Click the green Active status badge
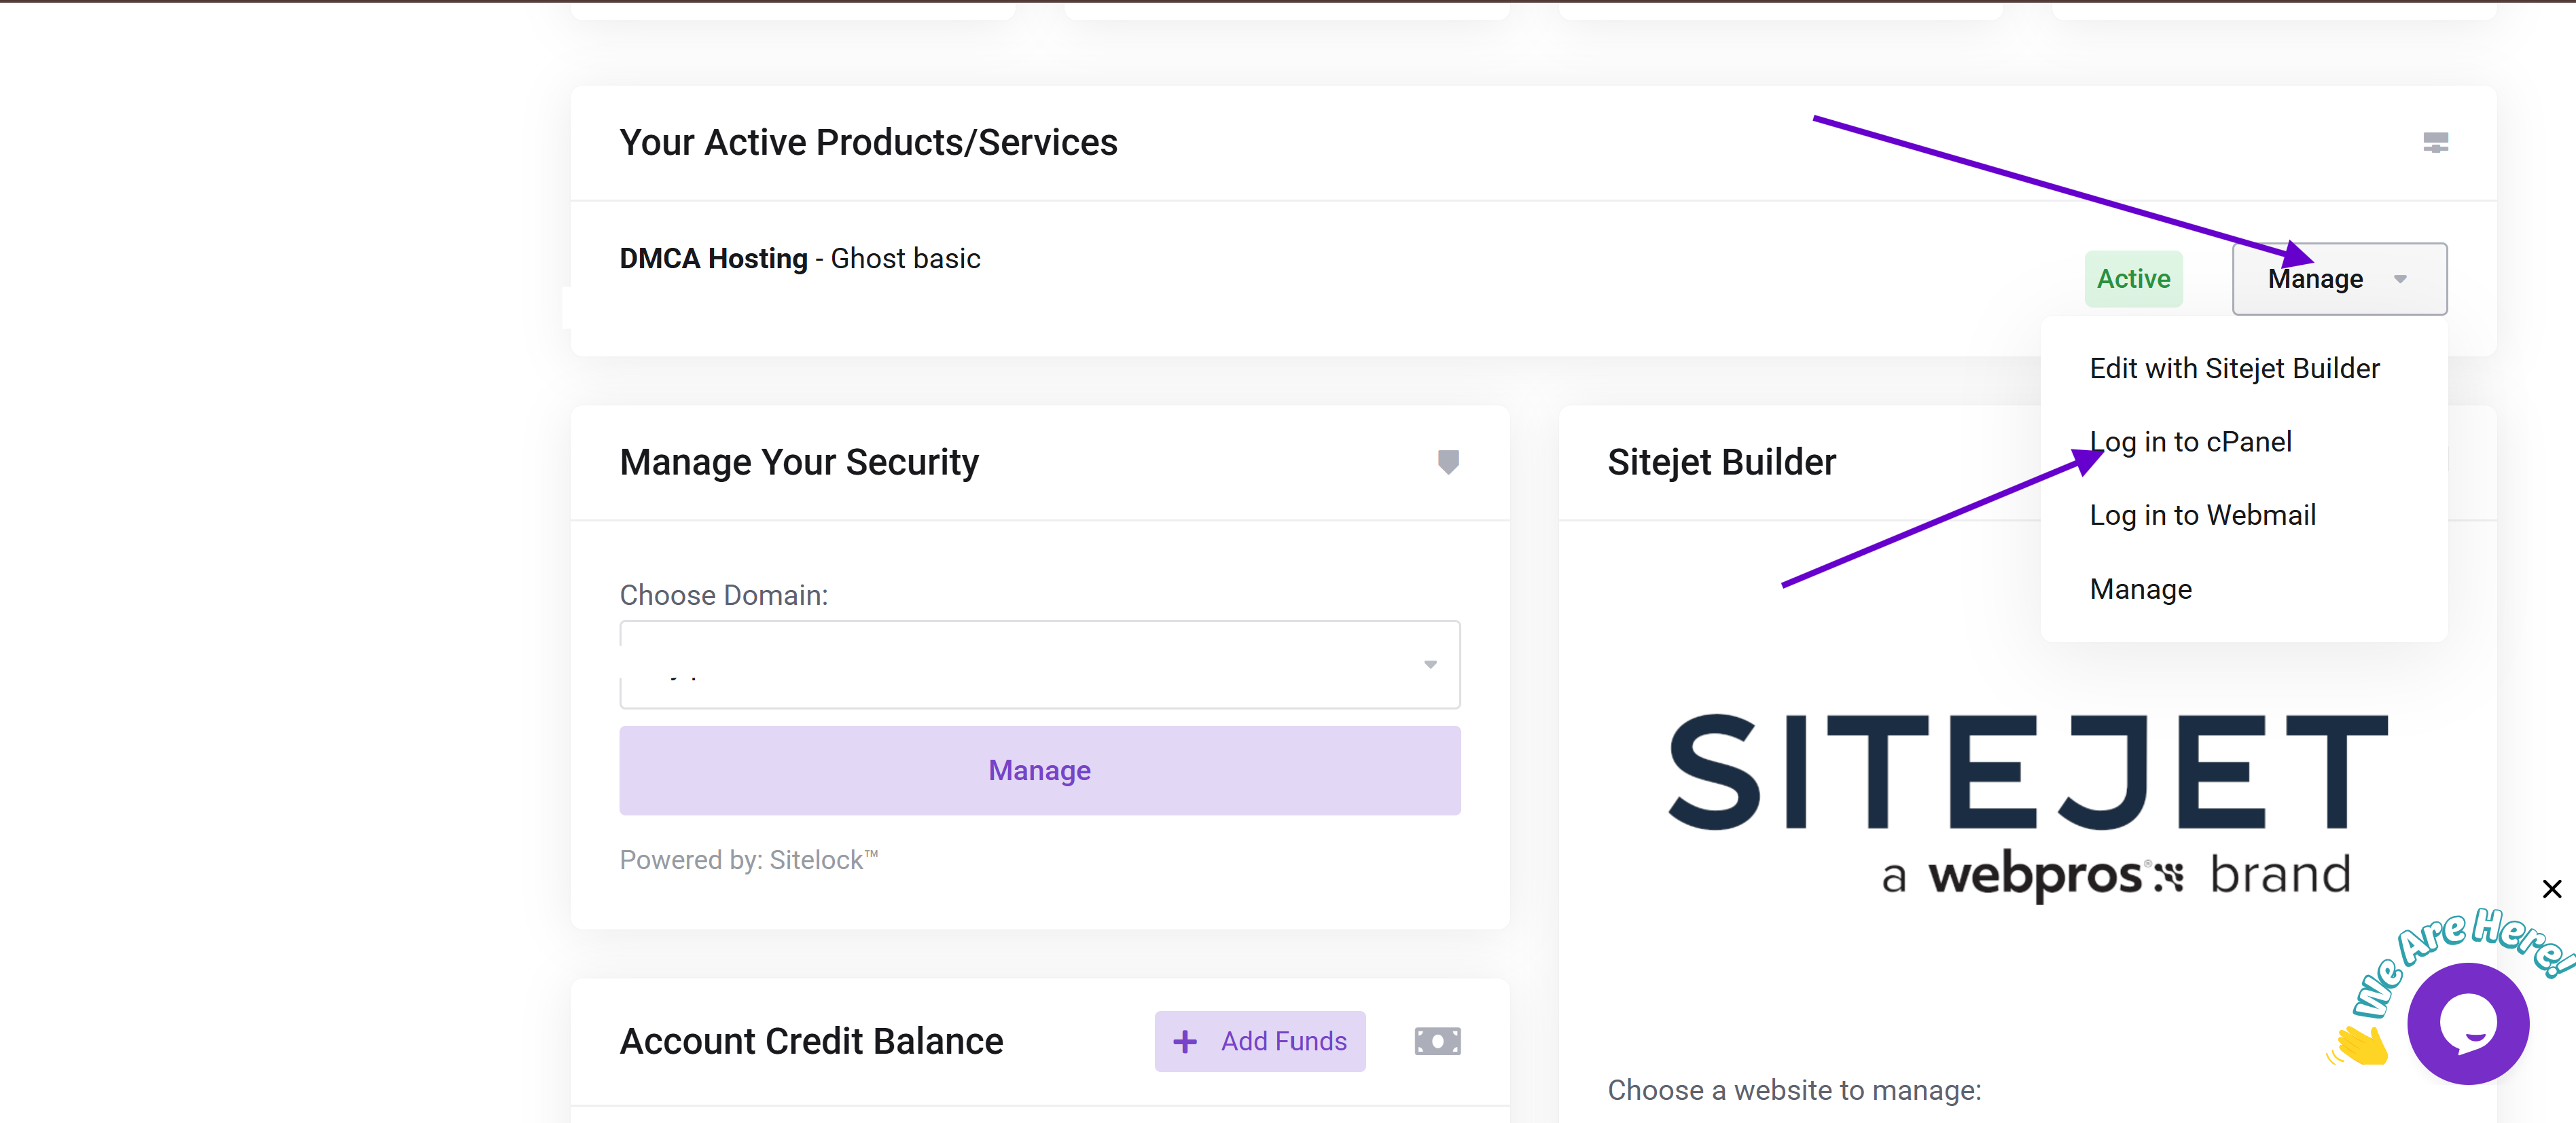This screenshot has height=1123, width=2576. pos(2133,279)
